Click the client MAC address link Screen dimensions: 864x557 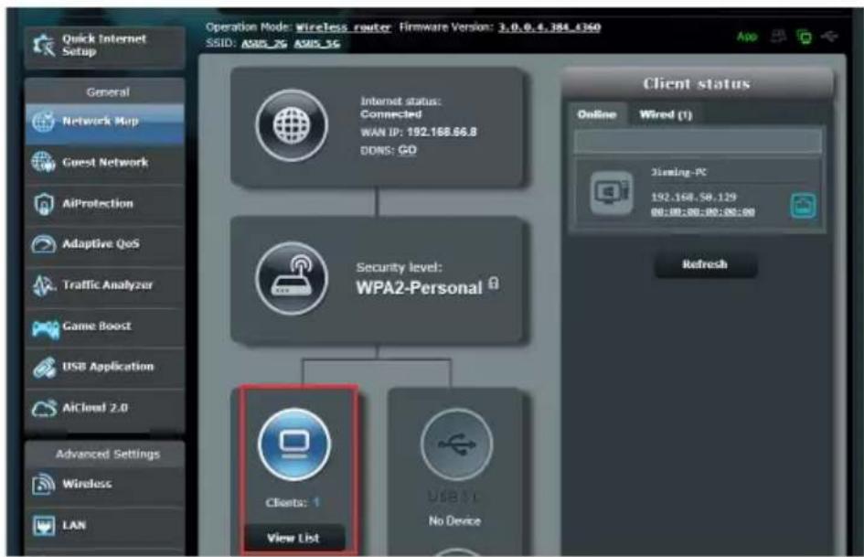702,212
